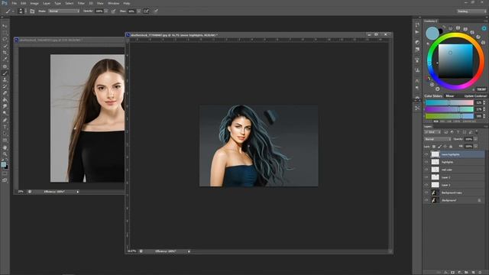Screen dimensions: 489x275
Task: Select the Eyedropper tool
Action: point(5,60)
